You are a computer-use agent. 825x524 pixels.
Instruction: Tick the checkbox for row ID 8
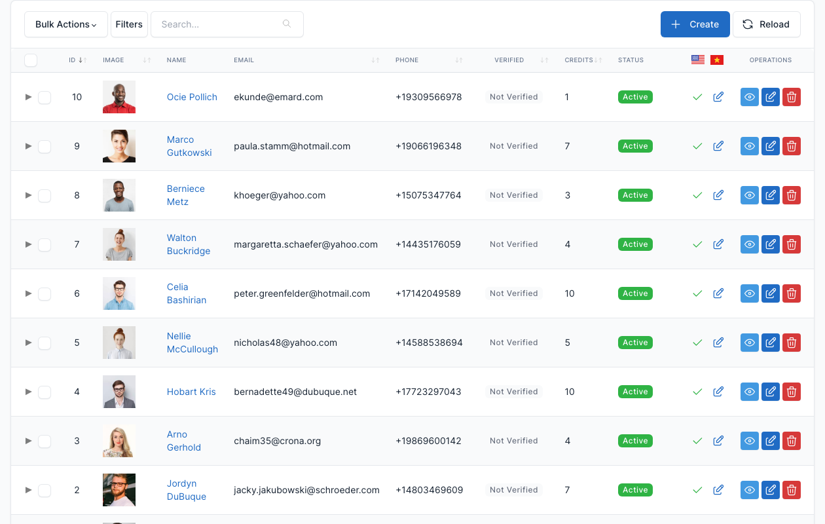pos(45,196)
